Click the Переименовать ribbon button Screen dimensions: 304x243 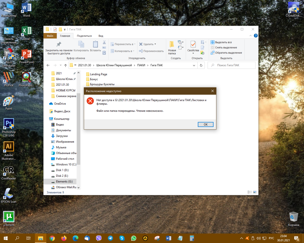coord(151,51)
